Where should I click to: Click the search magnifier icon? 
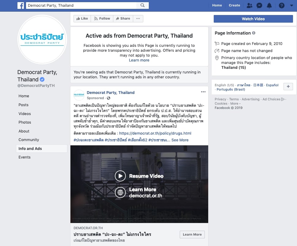click(x=142, y=6)
